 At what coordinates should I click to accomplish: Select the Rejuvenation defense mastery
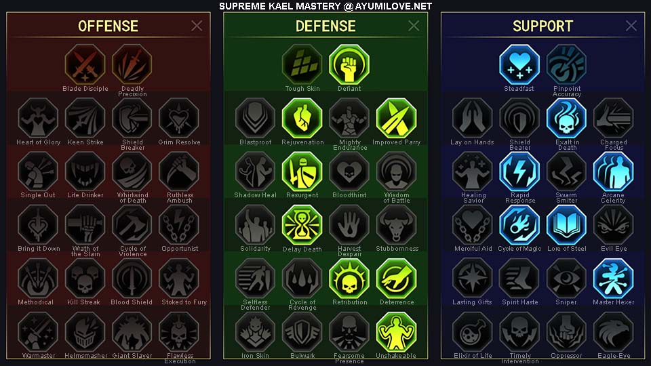point(302,118)
